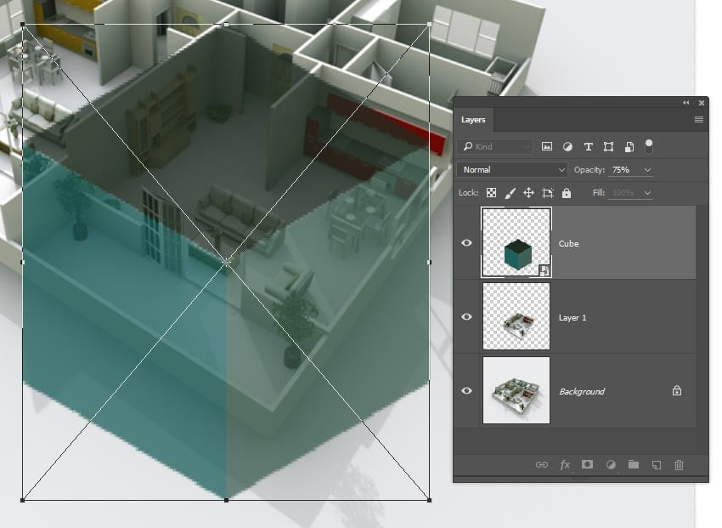Click the top-middle transform handle
This screenshot has width=722, height=528.
tap(226, 25)
